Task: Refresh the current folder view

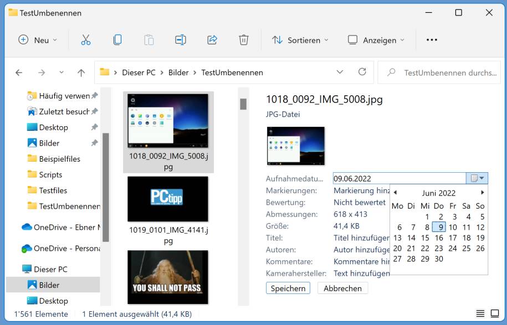Action: (x=362, y=72)
